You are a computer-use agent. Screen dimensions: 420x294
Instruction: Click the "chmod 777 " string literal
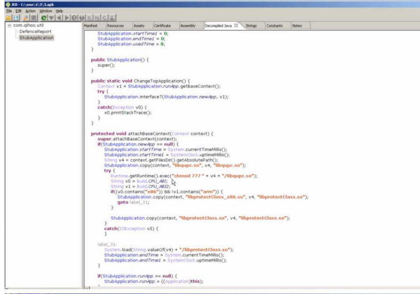[x=188, y=176]
